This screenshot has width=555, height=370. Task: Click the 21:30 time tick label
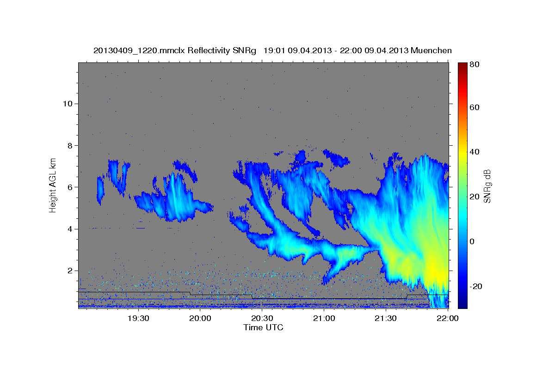tap(385, 318)
